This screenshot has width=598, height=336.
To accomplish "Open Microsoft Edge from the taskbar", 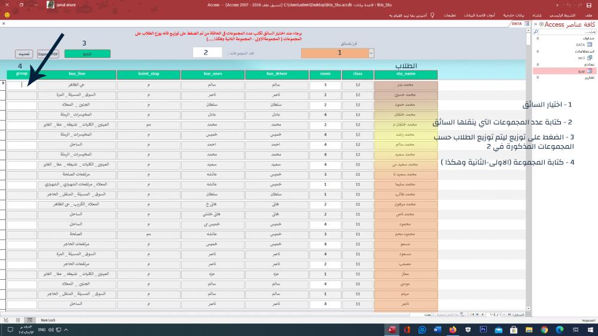I will [x=560, y=329].
